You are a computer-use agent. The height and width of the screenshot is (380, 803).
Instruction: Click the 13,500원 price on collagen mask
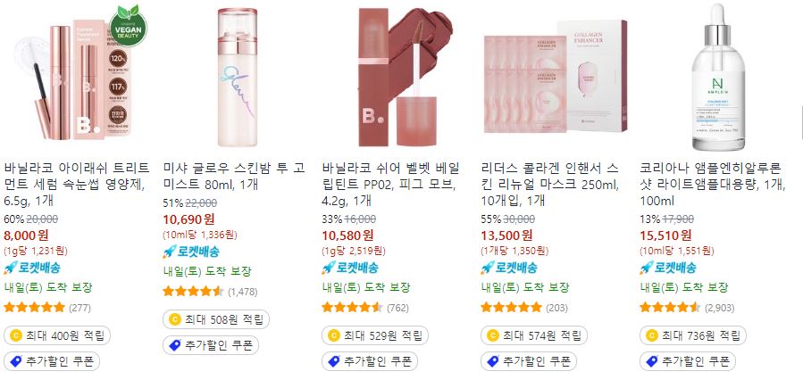pos(506,235)
